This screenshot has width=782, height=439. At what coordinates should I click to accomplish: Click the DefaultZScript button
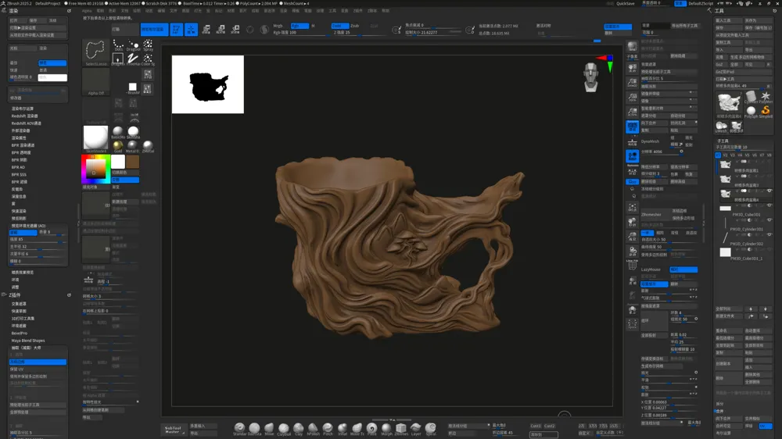point(701,3)
